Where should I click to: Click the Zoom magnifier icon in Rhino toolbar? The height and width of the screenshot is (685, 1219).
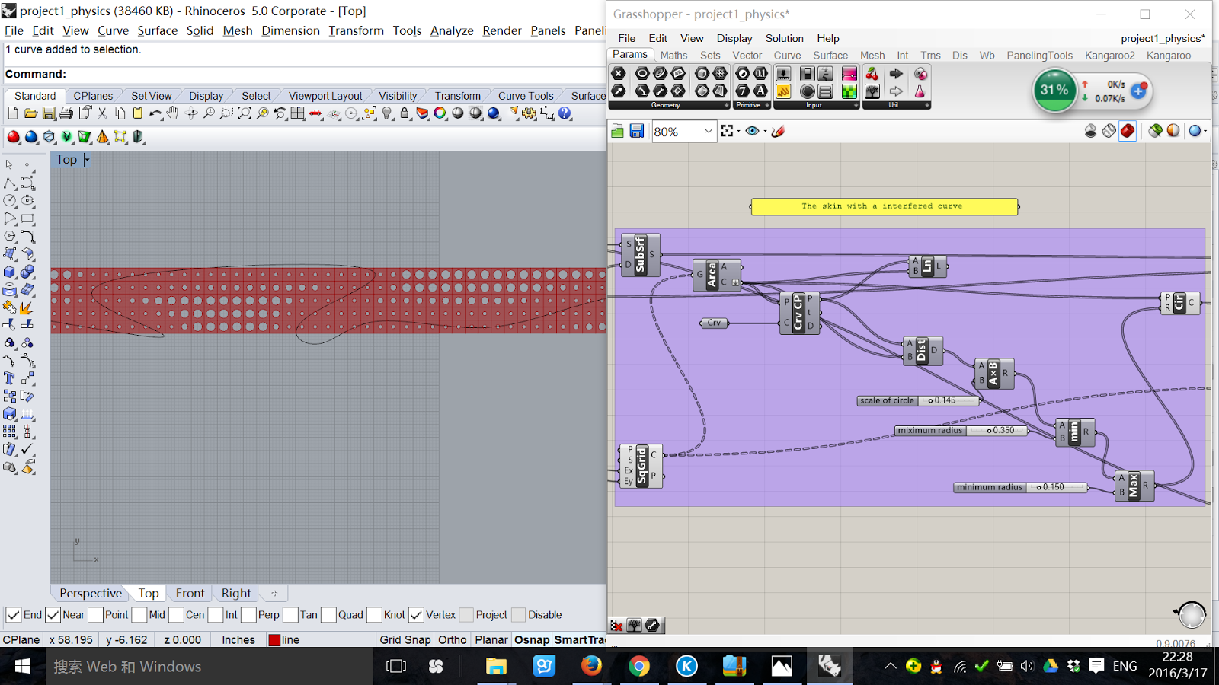tap(210, 113)
